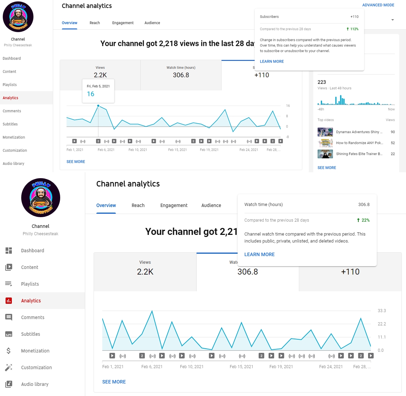
Task: Click the red Analytics bar-chart icon
Action: [9, 300]
